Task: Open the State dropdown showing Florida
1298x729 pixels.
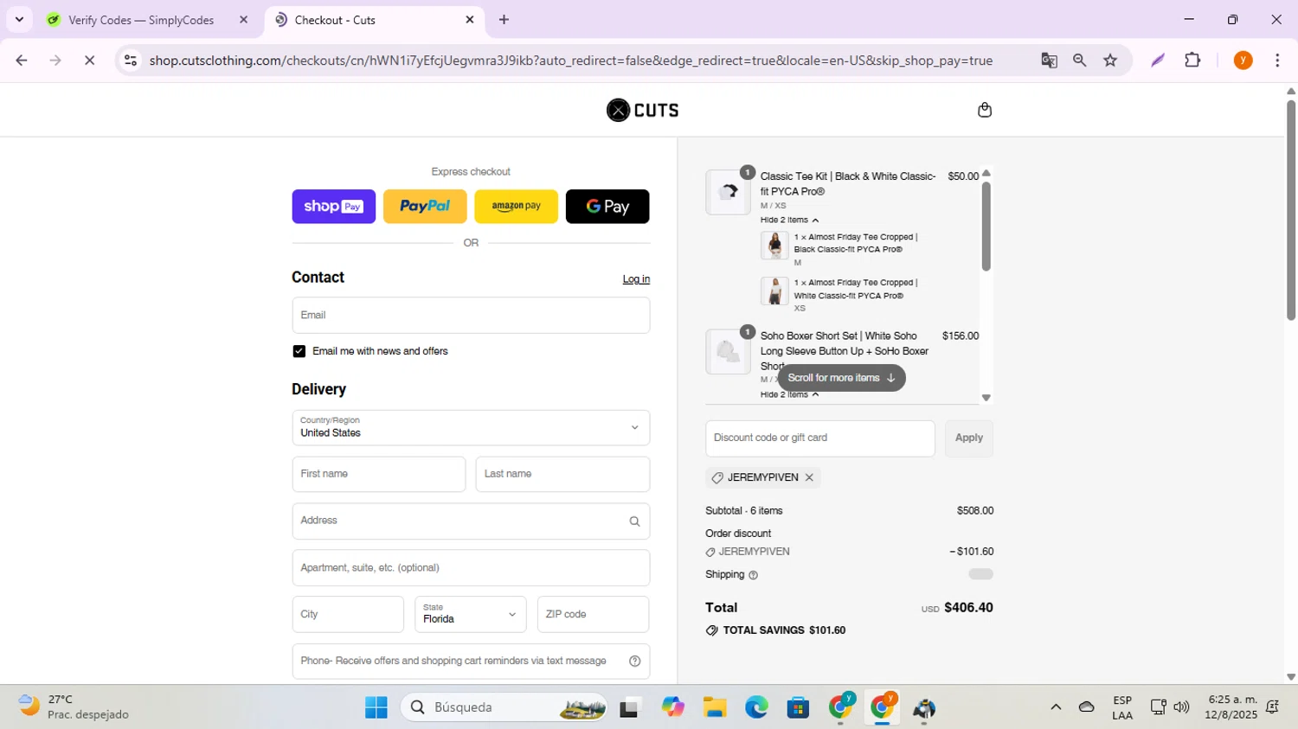Action: pyautogui.click(x=471, y=615)
